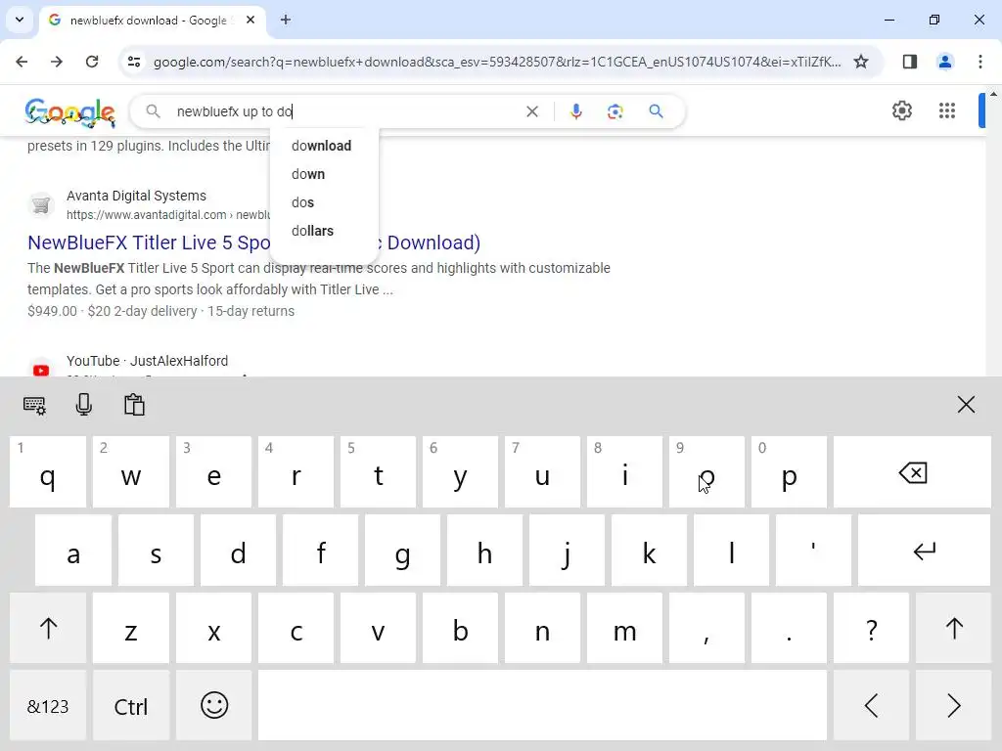
Task: Move cursor left with arrow key
Action: pos(871,706)
